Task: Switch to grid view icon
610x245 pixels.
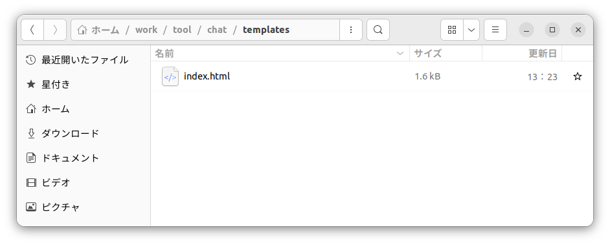Action: pyautogui.click(x=451, y=30)
